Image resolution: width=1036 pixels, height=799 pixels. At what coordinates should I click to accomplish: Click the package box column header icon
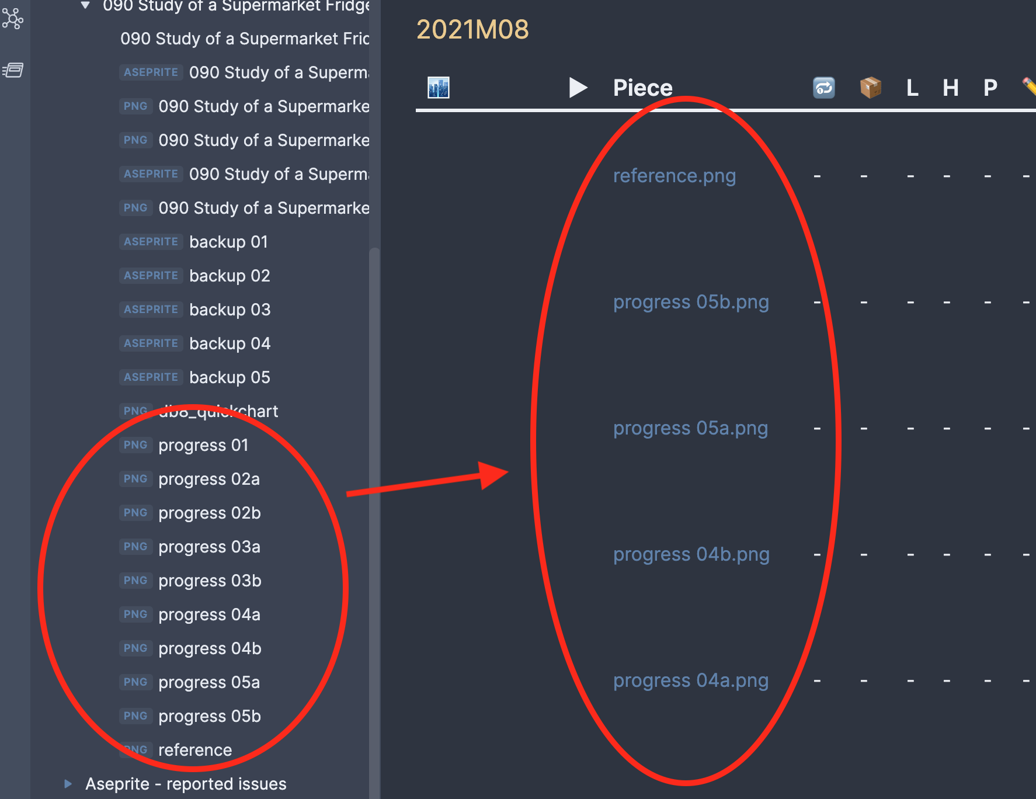click(870, 88)
